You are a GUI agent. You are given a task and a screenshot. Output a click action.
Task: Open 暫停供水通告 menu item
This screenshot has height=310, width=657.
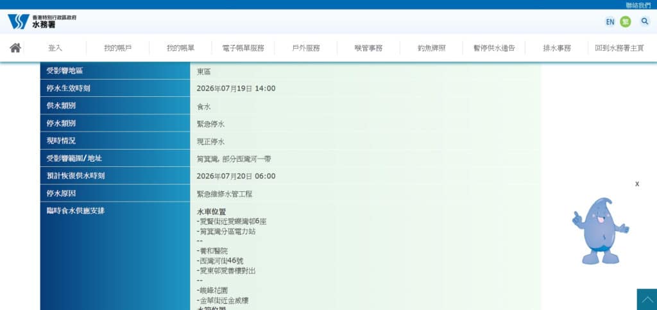click(x=493, y=47)
